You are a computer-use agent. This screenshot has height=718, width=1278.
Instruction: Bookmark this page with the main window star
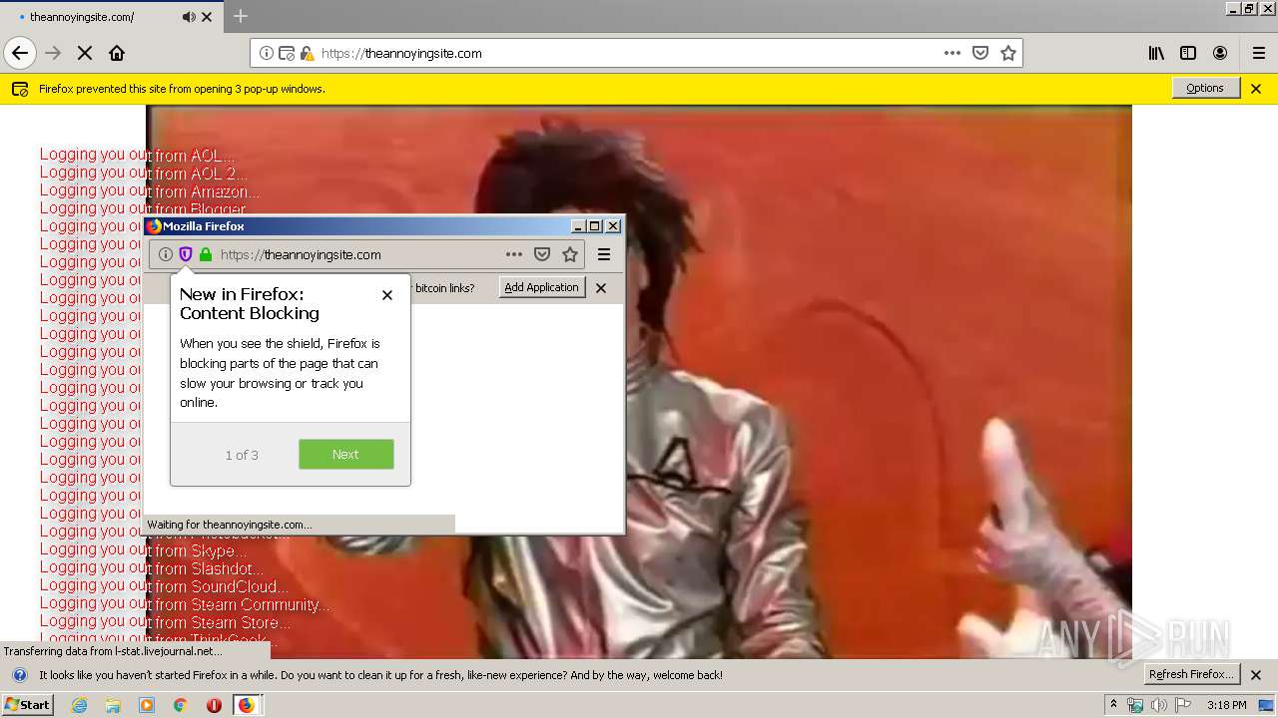click(x=1008, y=53)
